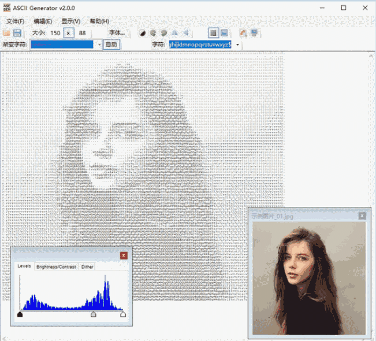Expand the 字符 characters dropdown arrow

pyautogui.click(x=237, y=45)
